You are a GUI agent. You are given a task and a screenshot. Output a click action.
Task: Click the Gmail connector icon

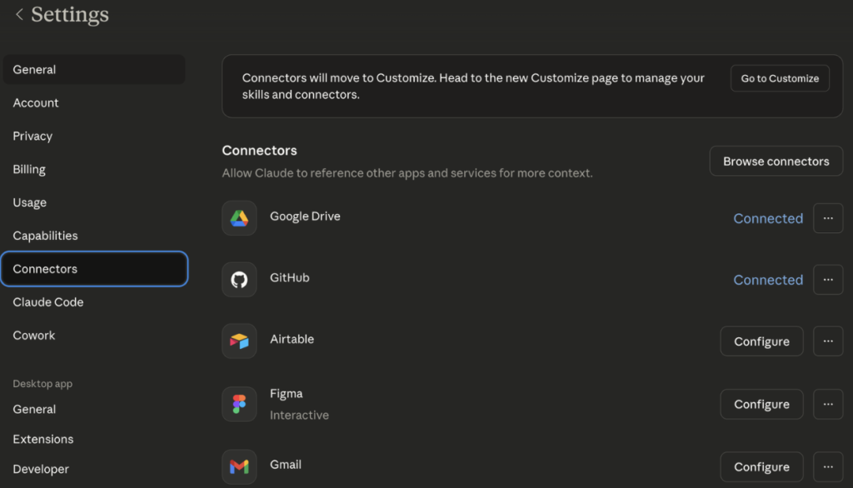point(239,466)
